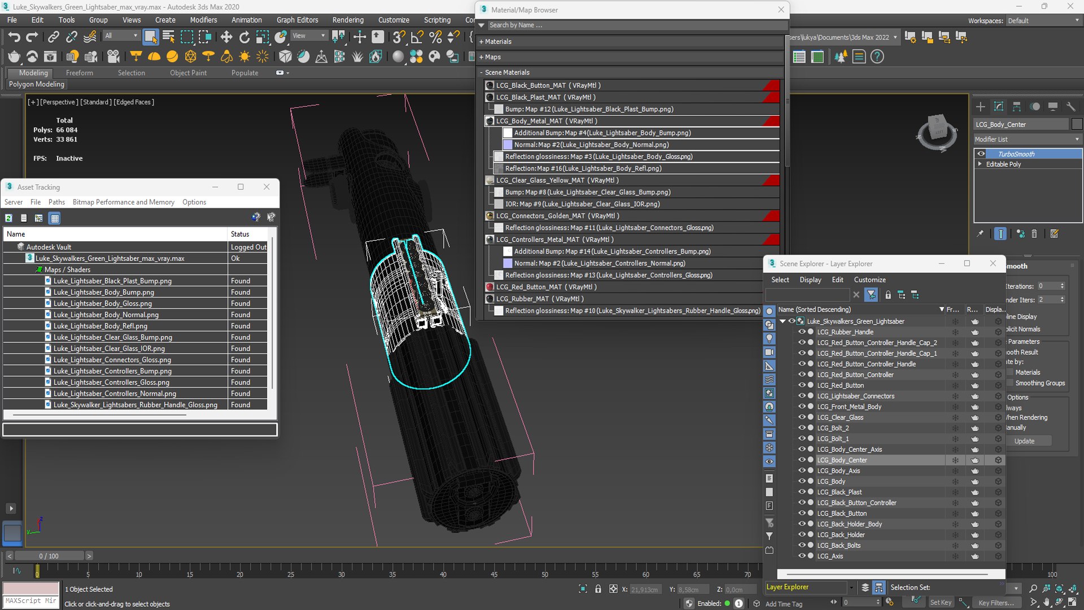Screen dimensions: 1084x610
Task: Open the Modifier List dropdown
Action: 1028,139
